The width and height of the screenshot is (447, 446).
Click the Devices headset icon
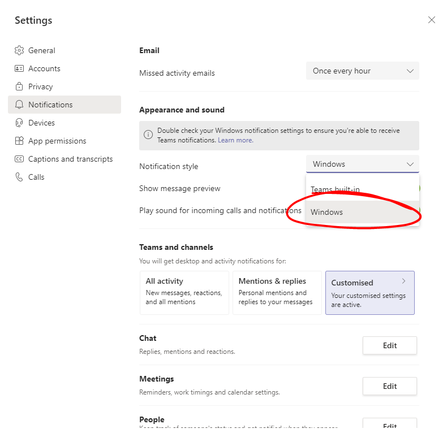point(19,123)
